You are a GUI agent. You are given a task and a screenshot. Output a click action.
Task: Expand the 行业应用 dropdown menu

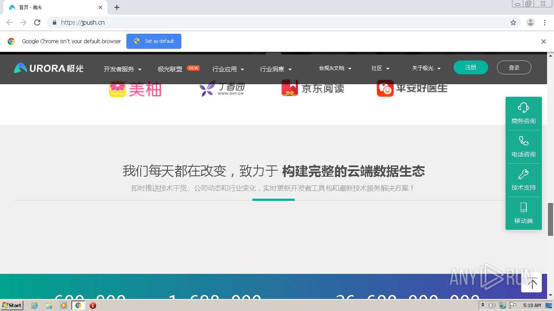[228, 69]
